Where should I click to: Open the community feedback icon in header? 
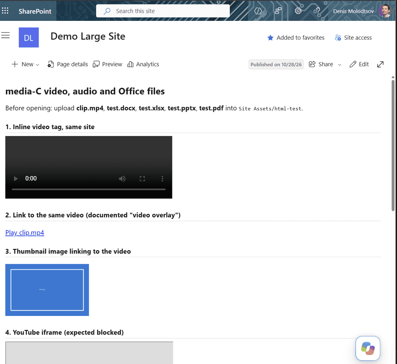[278, 11]
